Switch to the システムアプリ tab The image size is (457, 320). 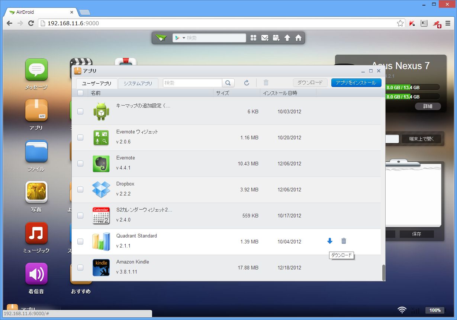[138, 84]
